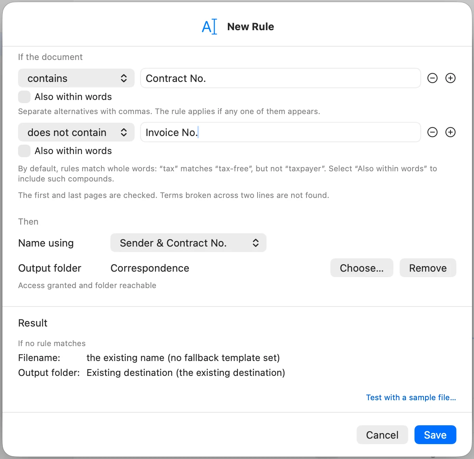The width and height of the screenshot is (474, 459).
Task: Open the "does not contain" condition dropdown
Action: pyautogui.click(x=76, y=132)
